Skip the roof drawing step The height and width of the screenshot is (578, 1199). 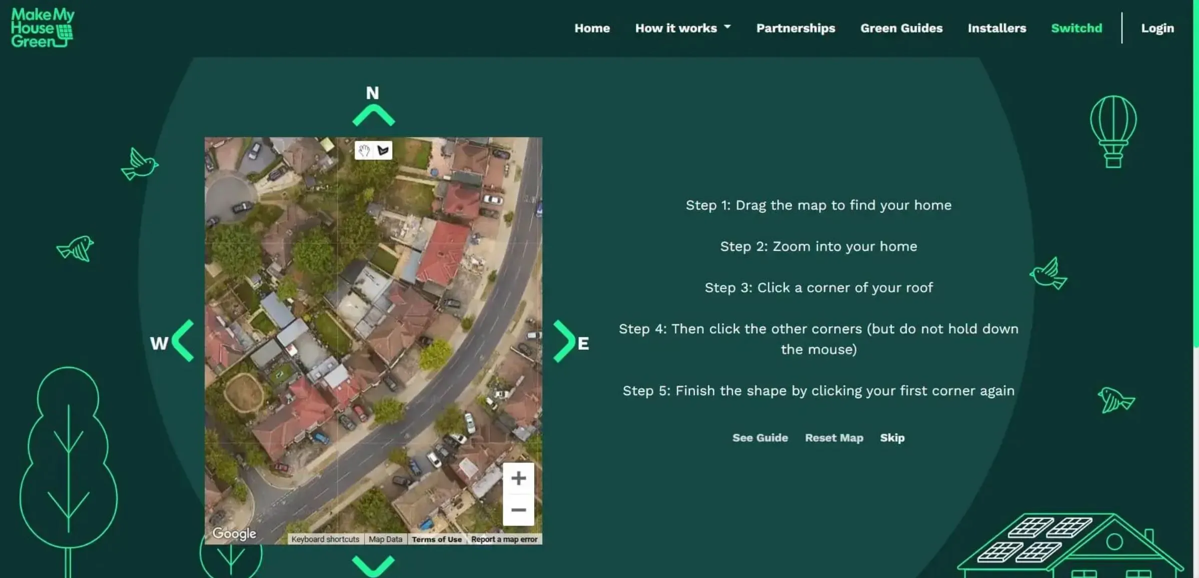(892, 438)
